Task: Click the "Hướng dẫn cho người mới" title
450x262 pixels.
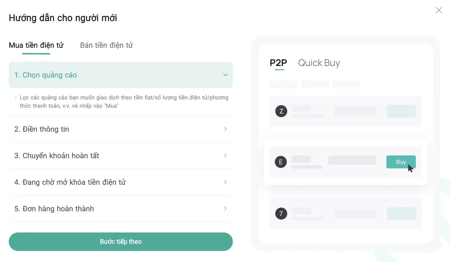Action: coord(63,18)
